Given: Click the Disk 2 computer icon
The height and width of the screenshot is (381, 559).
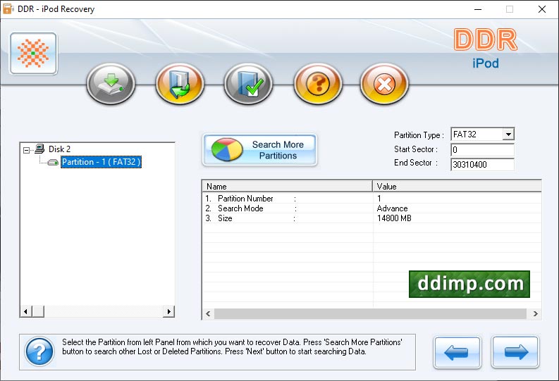Looking at the screenshot, I should tap(39, 149).
